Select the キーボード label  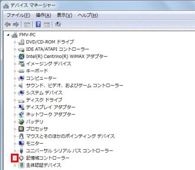[37, 71]
